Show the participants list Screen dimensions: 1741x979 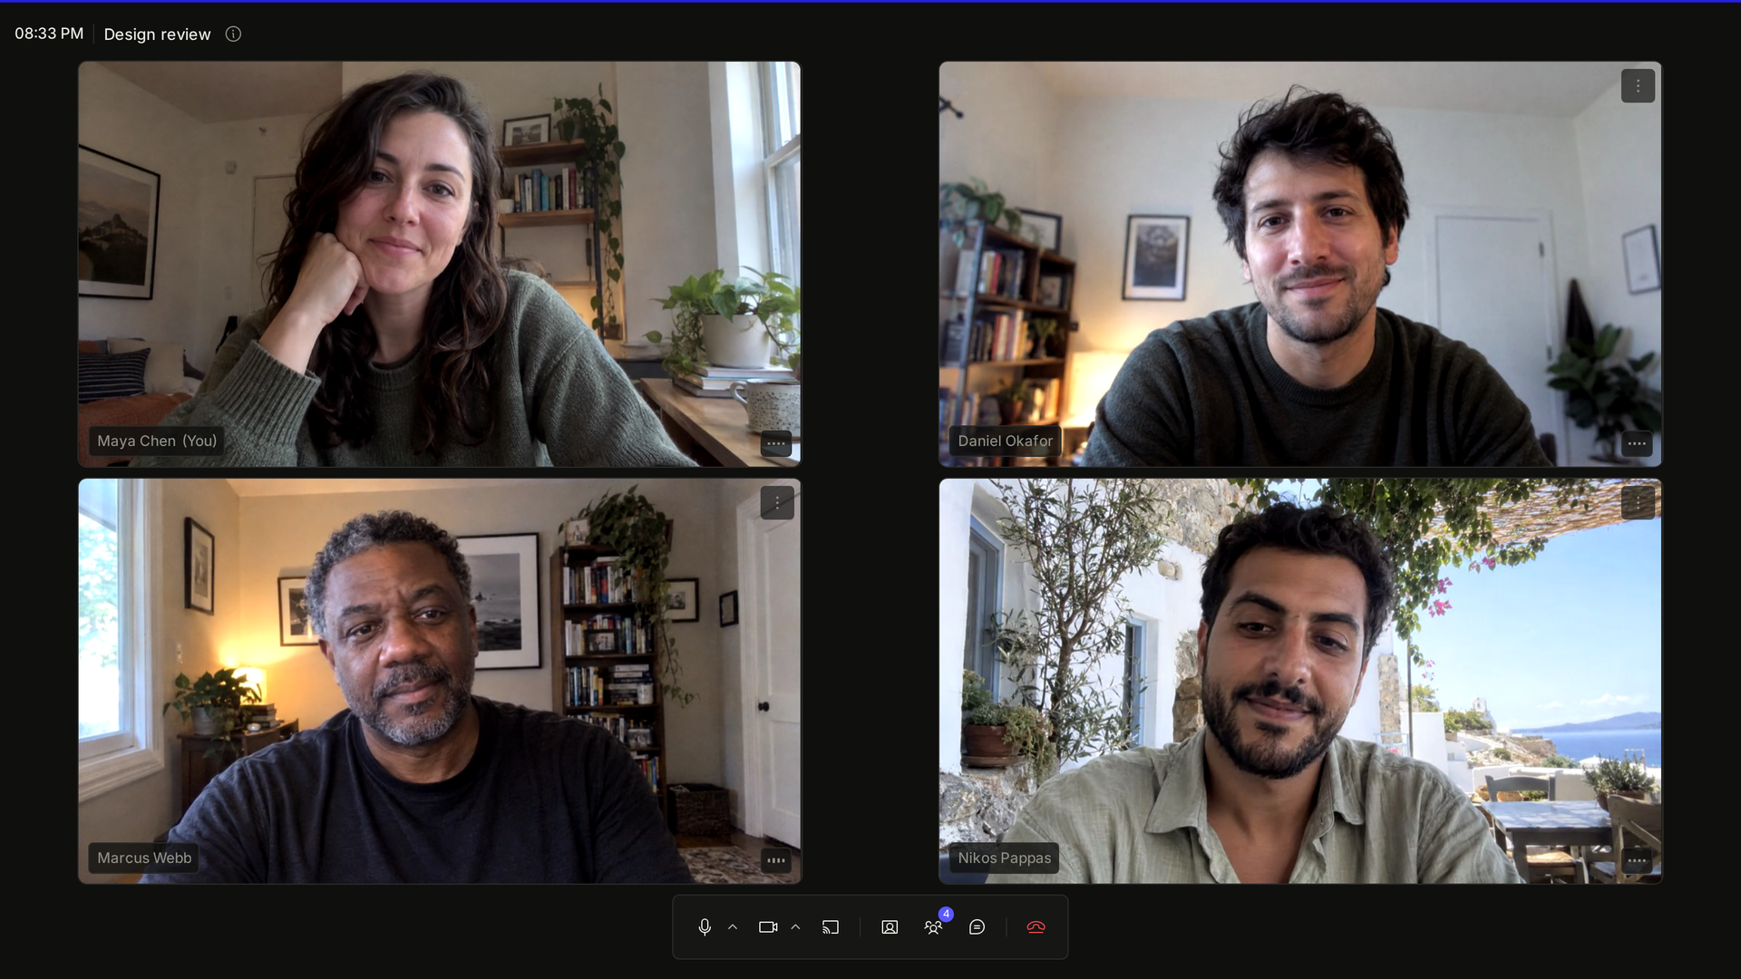(933, 926)
